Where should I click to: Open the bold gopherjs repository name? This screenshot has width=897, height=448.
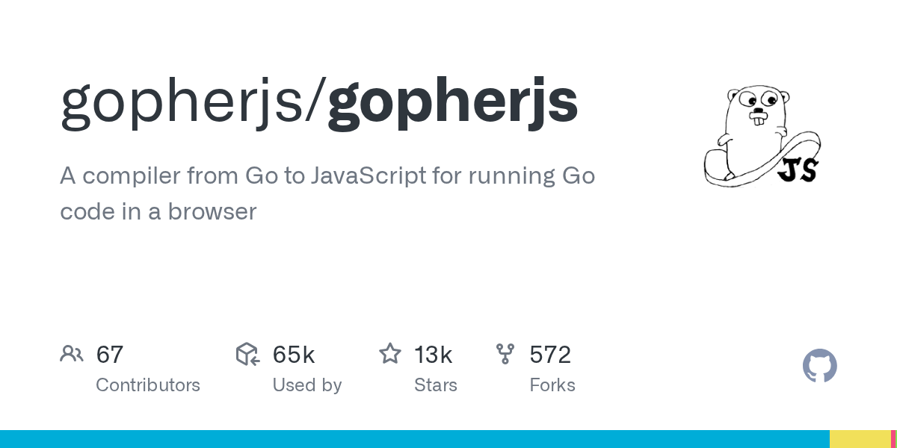tap(453, 103)
